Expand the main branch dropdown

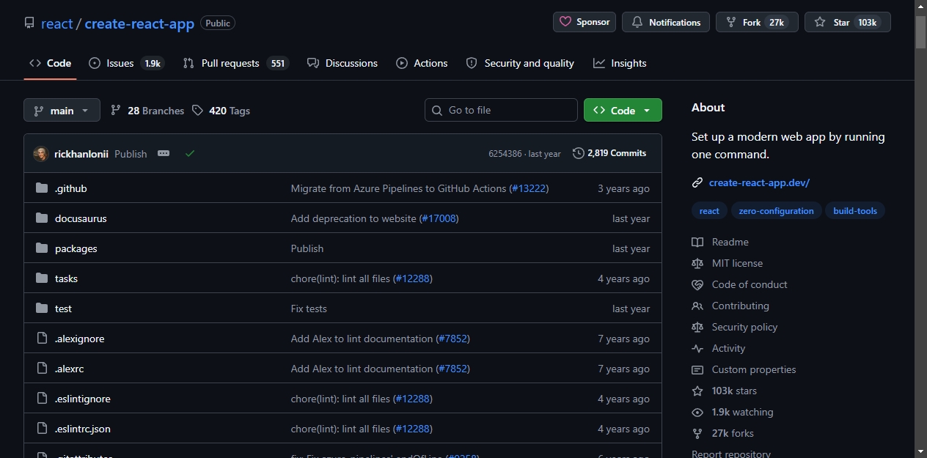point(62,111)
